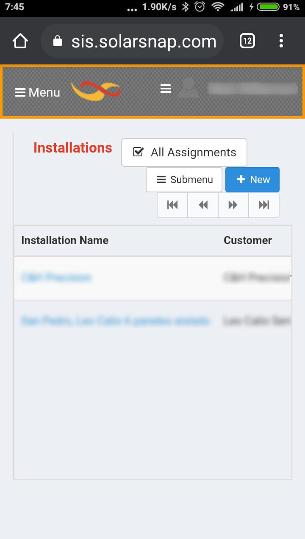The height and width of the screenshot is (539, 305).
Task: Go to the previous page of results
Action: click(203, 205)
